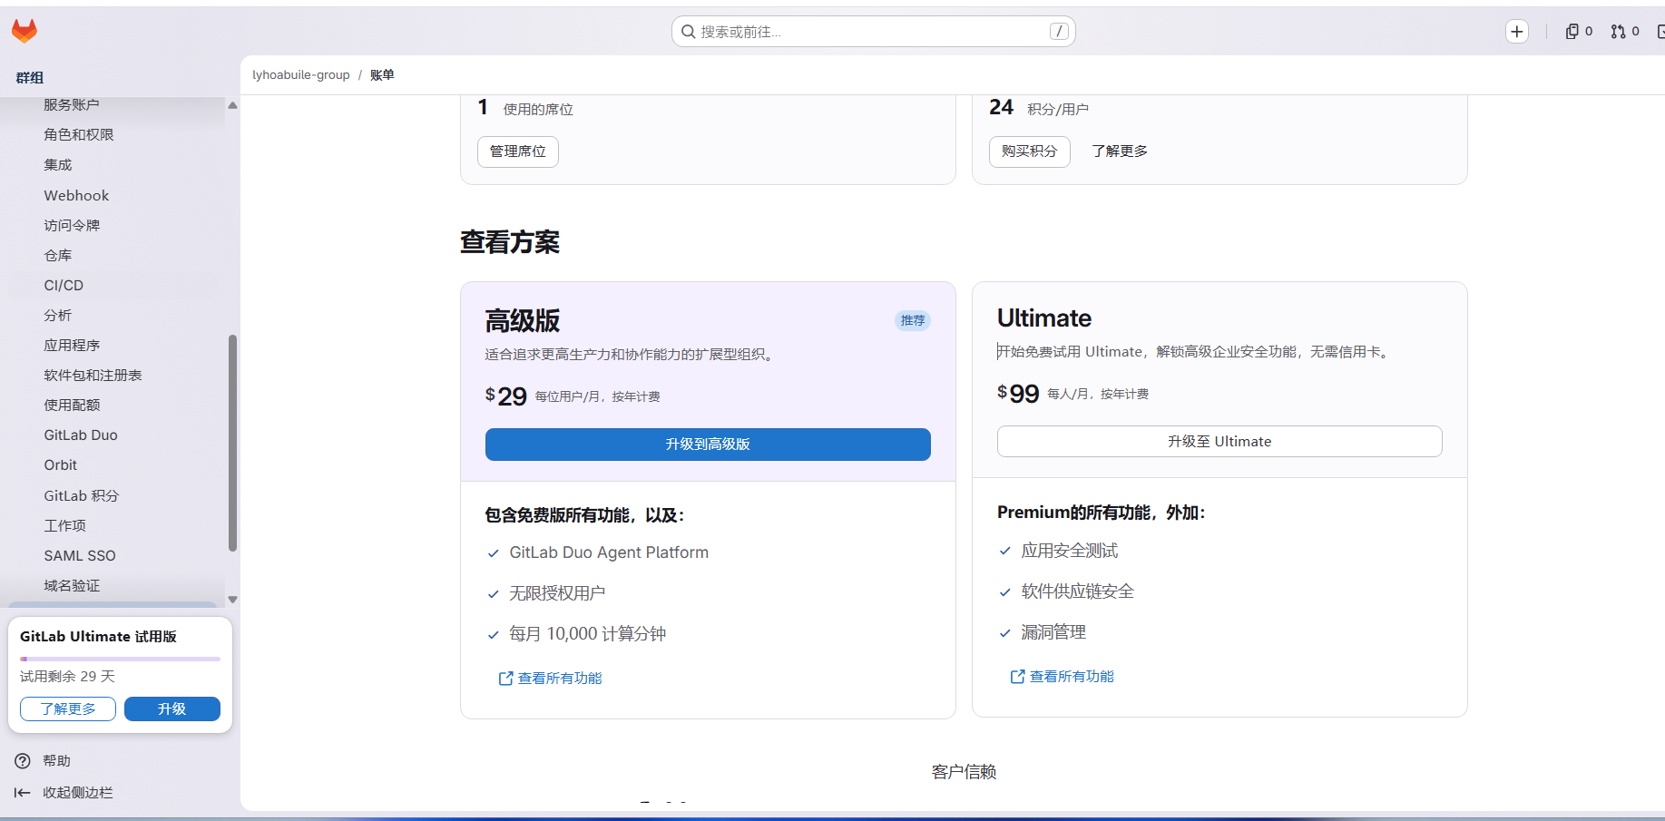Click the sidebar scroll-down arrow
This screenshot has width=1665, height=821.
click(x=232, y=600)
